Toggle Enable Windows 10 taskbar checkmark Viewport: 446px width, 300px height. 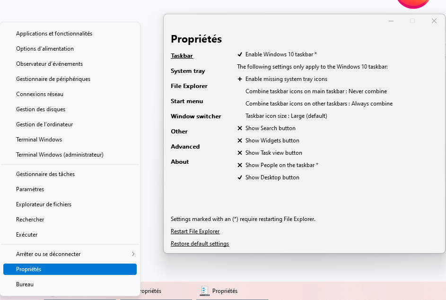(x=240, y=54)
